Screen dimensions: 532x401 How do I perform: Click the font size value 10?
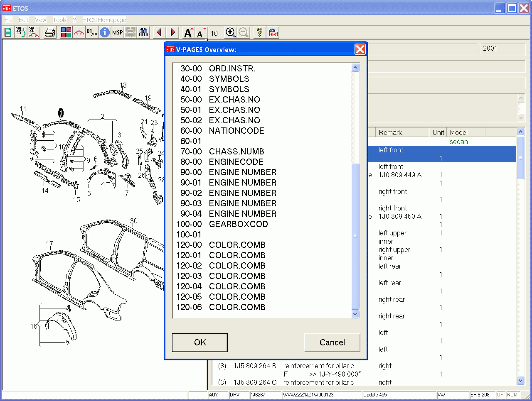point(214,33)
